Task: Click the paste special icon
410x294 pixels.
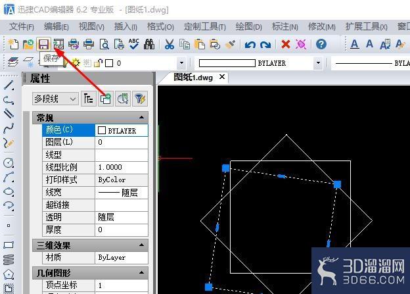Action: (x=215, y=44)
